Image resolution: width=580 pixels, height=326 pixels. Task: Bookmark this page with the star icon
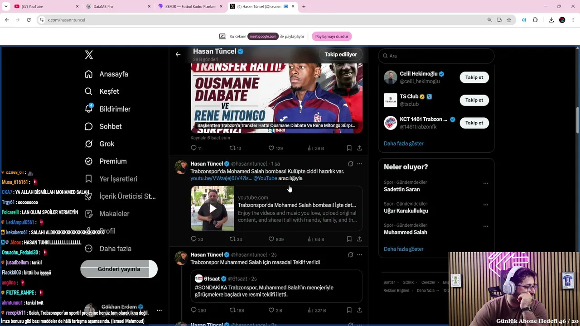coord(509,20)
